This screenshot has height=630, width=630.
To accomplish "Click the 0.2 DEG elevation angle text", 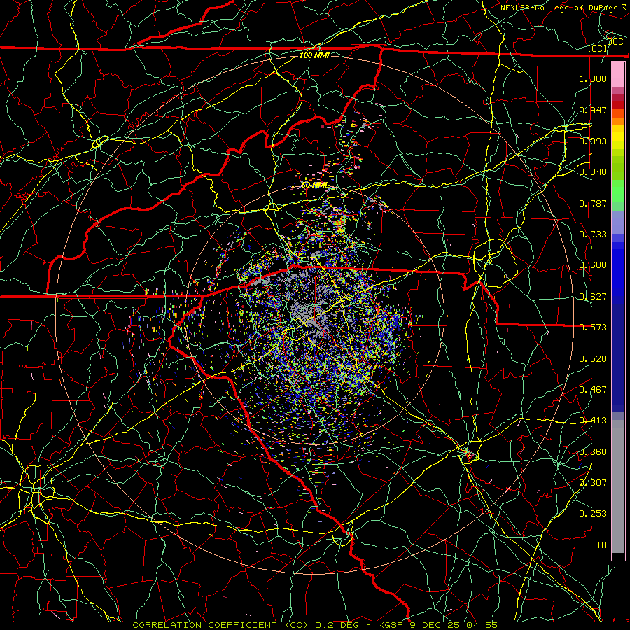I will [x=337, y=625].
